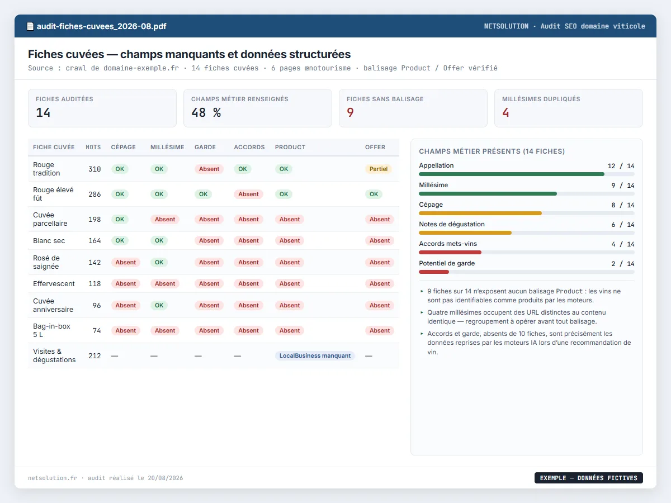
Task: Click the Accords mets-vins progress bar
Action: (x=527, y=252)
